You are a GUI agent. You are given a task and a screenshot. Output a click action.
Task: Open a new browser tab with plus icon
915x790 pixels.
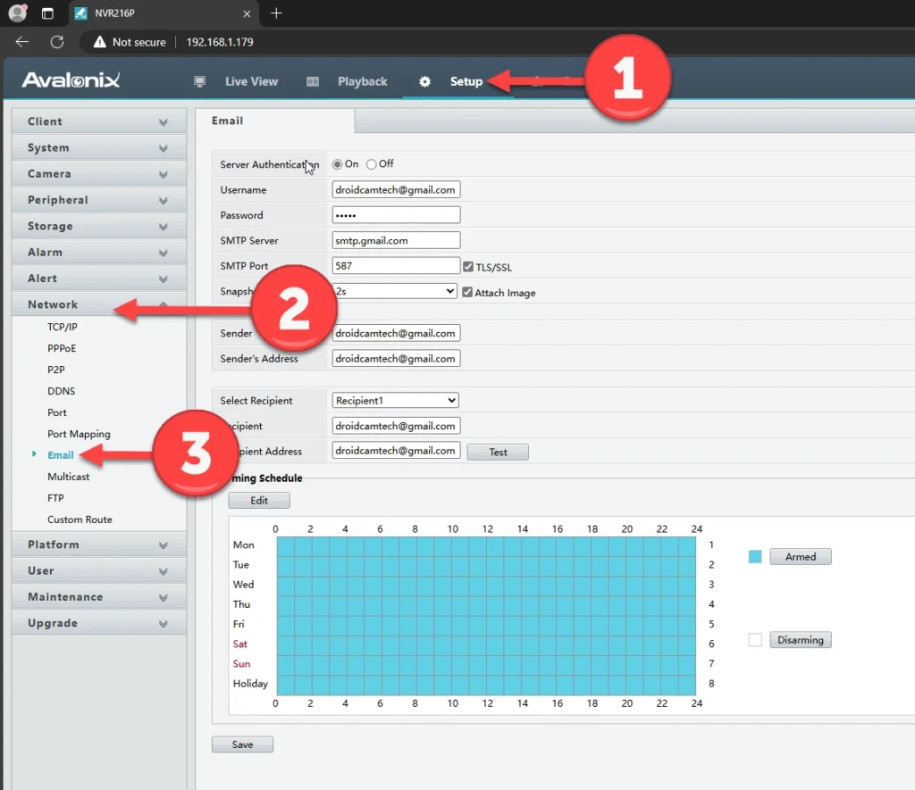click(x=276, y=12)
